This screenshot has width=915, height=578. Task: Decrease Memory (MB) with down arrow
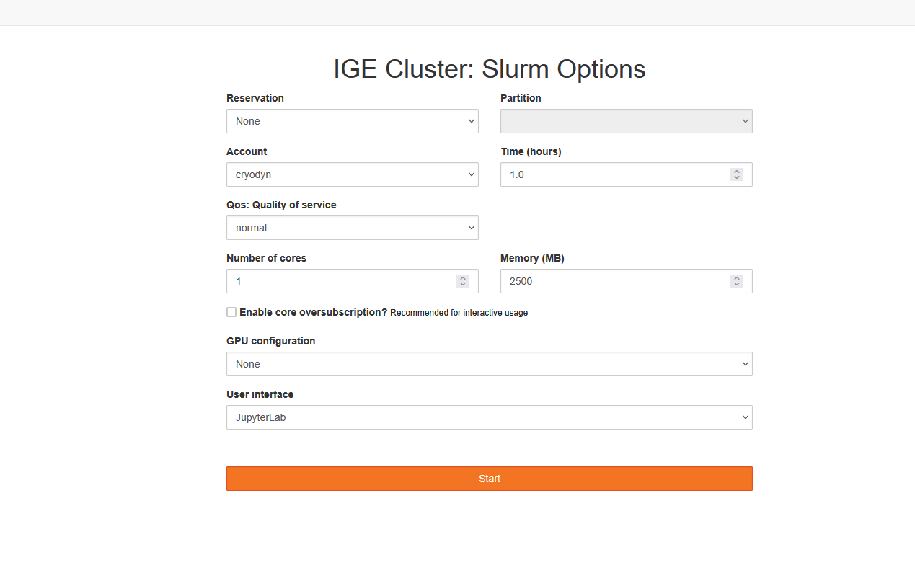coord(736,285)
